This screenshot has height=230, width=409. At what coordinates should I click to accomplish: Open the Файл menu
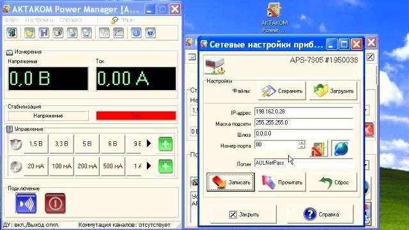coord(12,20)
